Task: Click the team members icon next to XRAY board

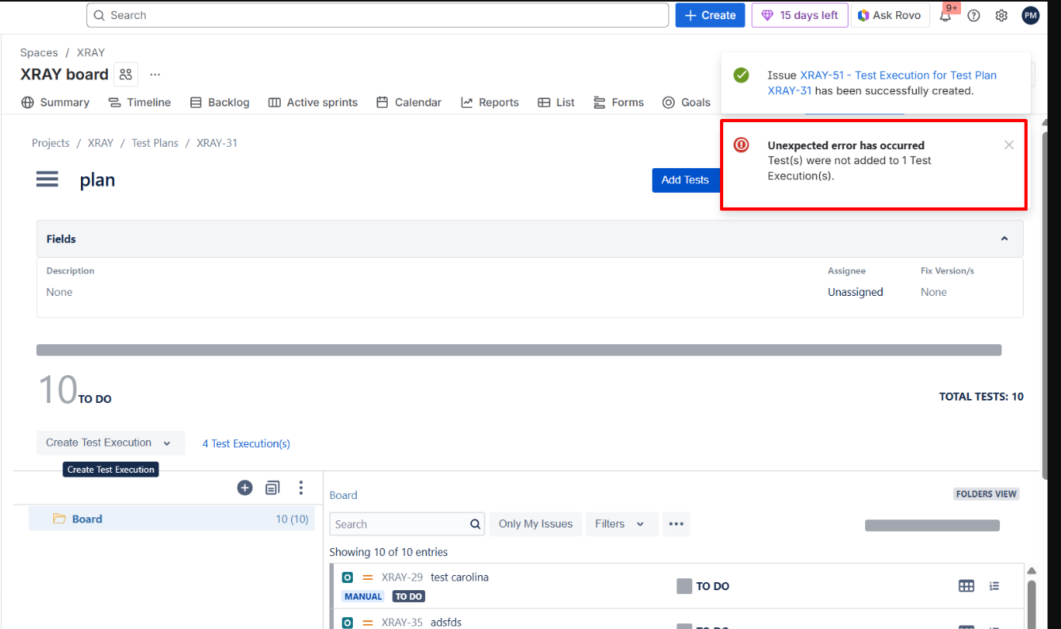Action: (x=126, y=75)
